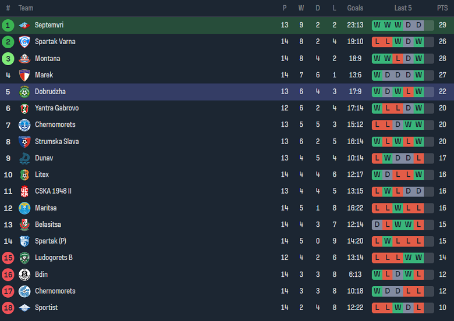Select the Litex team name
454x321 pixels.
tap(42, 174)
